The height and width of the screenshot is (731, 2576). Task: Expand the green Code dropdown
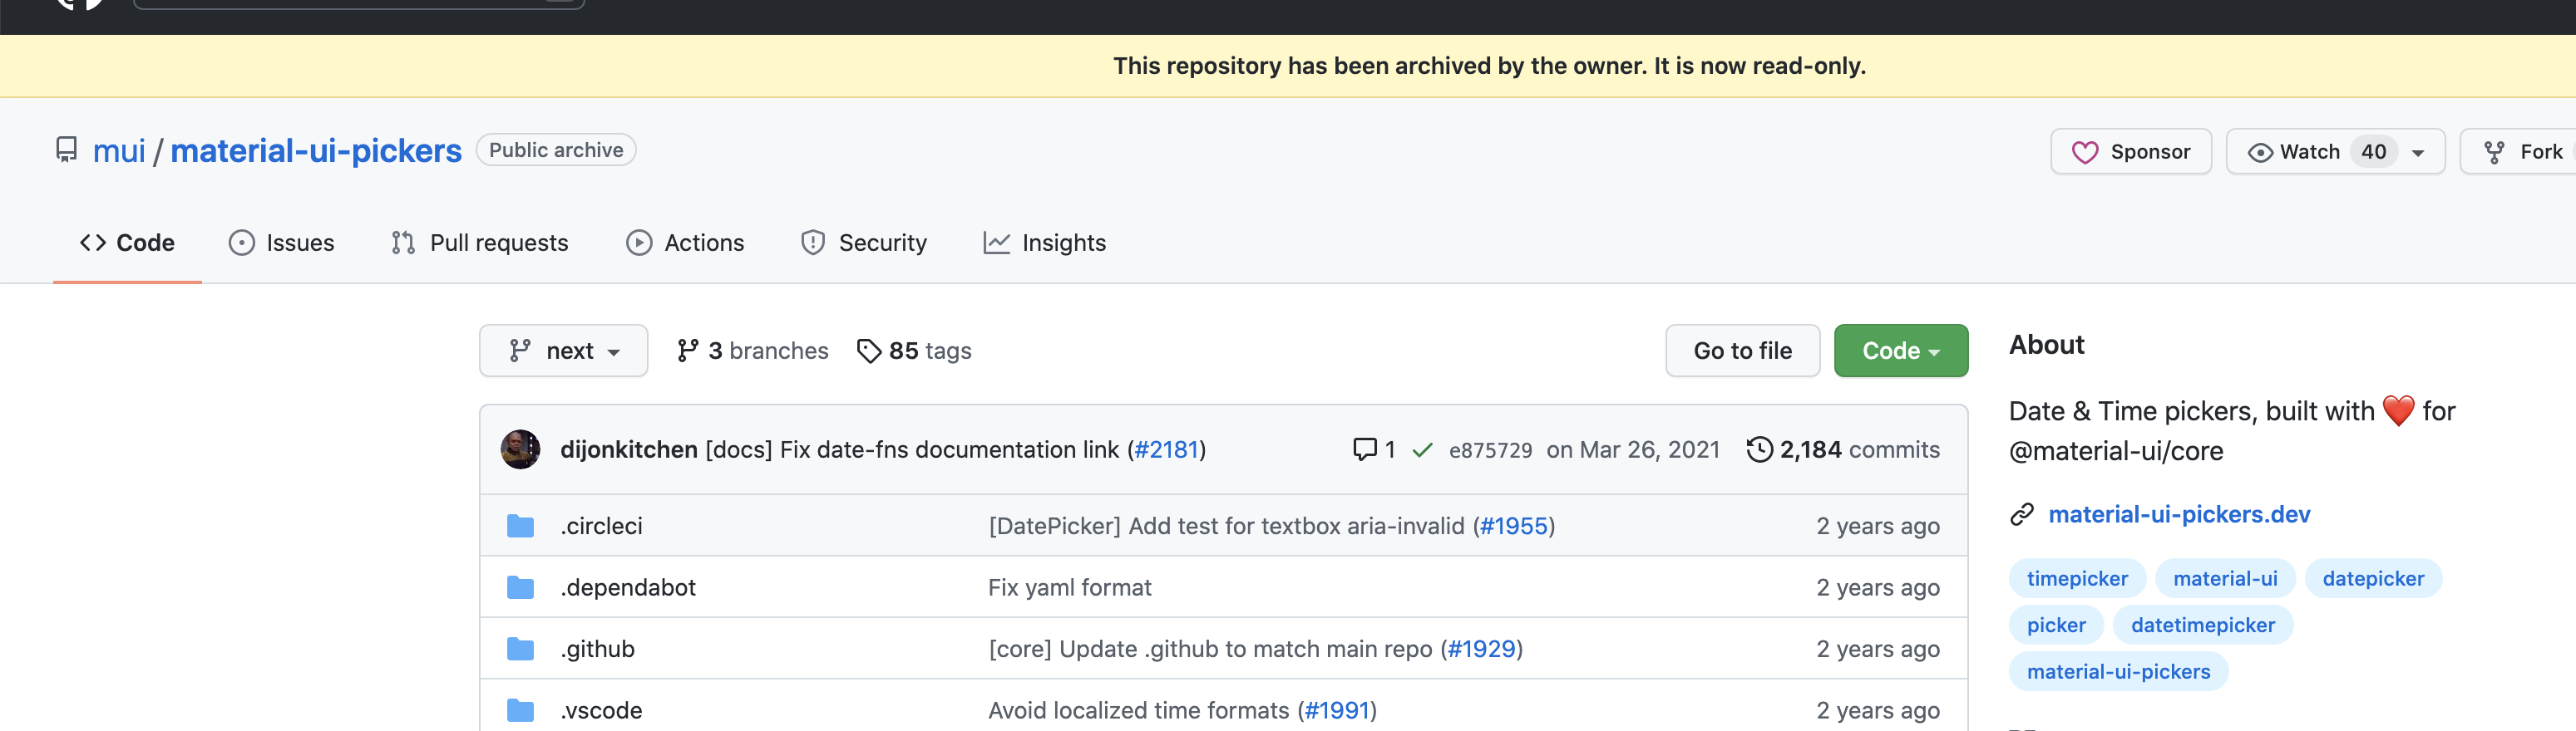point(1900,351)
